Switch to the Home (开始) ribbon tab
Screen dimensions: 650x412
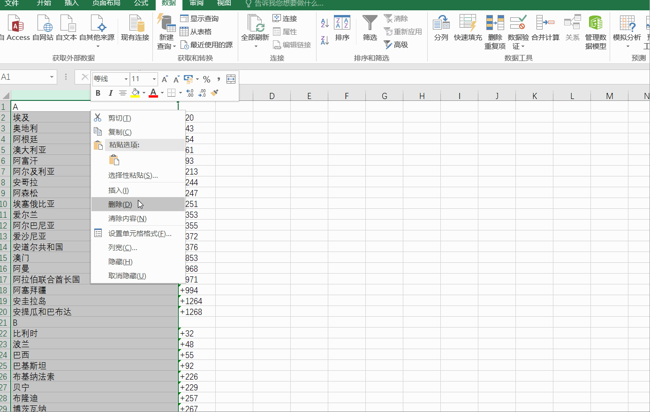pos(44,3)
